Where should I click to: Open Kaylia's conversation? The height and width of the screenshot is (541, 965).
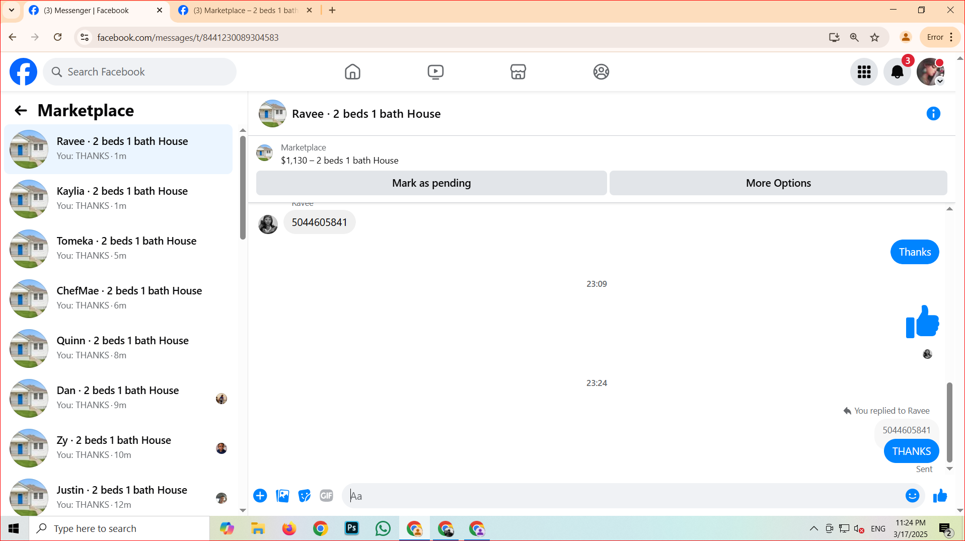(x=118, y=199)
